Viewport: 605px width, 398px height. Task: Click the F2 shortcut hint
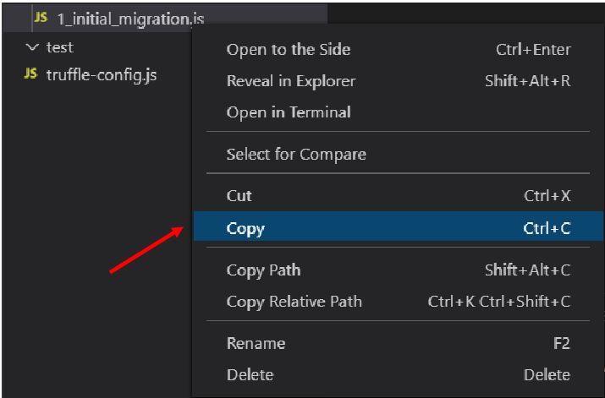561,343
